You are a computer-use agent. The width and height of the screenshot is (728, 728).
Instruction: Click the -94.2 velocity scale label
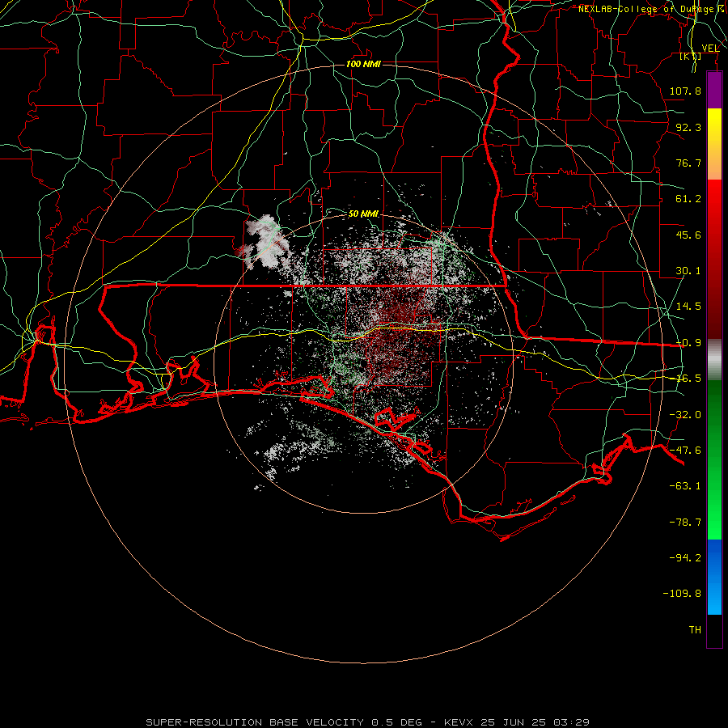coord(685,558)
